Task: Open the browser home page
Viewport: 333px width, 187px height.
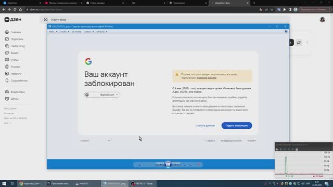Action: (20, 9)
